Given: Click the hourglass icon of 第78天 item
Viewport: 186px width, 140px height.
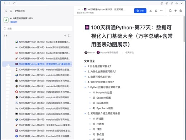Looking at the screenshot, I should point(16,70).
